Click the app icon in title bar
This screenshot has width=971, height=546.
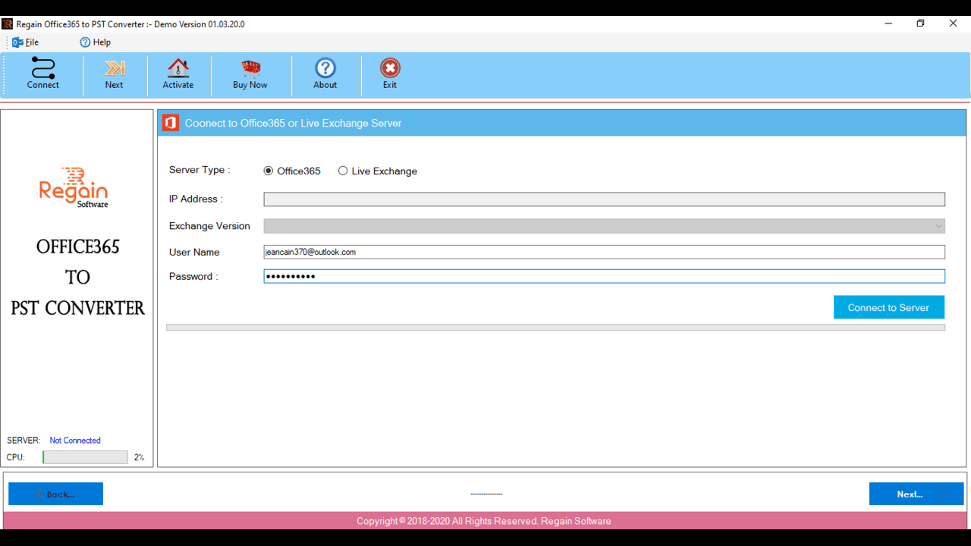[x=8, y=24]
